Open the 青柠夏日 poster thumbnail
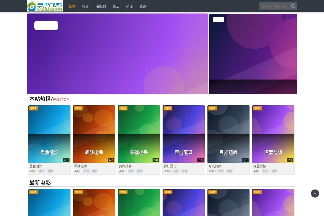 pos(184,134)
